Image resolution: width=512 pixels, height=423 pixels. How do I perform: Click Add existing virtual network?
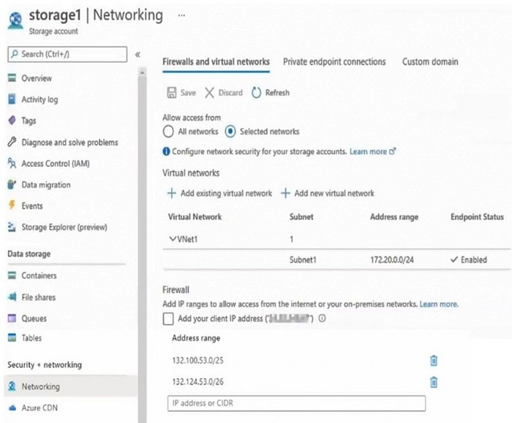click(219, 193)
